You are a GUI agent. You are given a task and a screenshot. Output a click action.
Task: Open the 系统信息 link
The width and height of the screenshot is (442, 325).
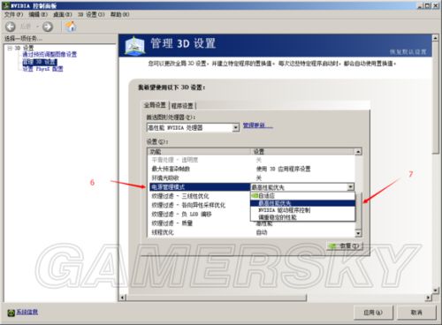(x=27, y=312)
